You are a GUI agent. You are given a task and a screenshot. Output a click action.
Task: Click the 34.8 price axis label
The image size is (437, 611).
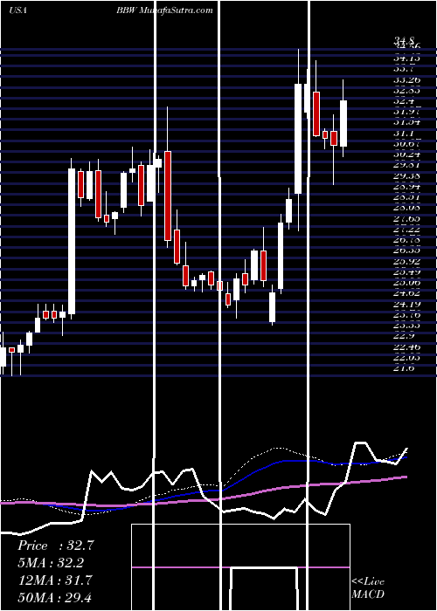pos(404,40)
